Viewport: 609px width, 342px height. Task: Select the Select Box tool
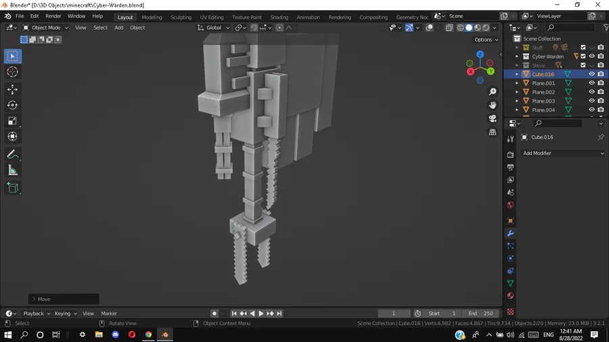point(12,56)
